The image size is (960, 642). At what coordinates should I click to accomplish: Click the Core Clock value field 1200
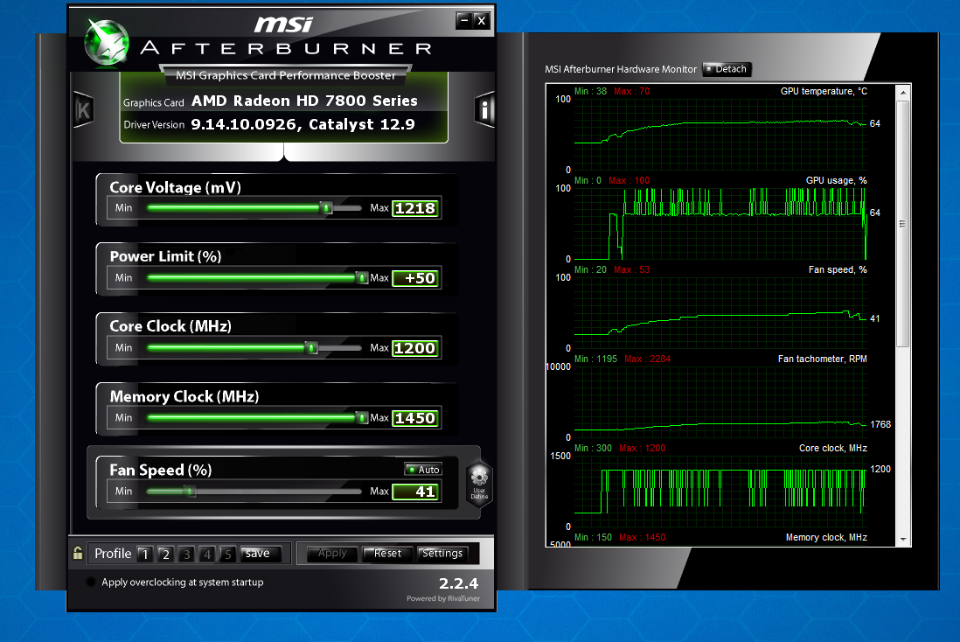coord(415,348)
